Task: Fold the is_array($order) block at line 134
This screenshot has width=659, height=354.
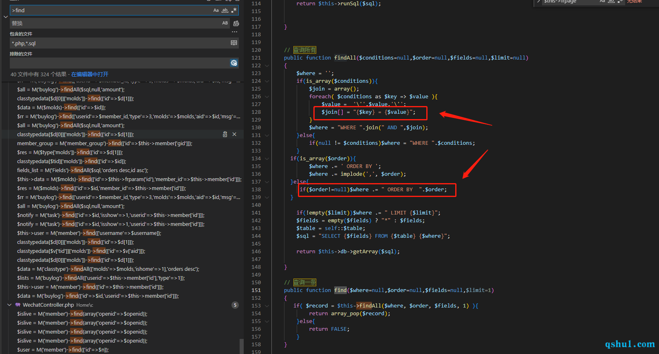Action: click(267, 158)
